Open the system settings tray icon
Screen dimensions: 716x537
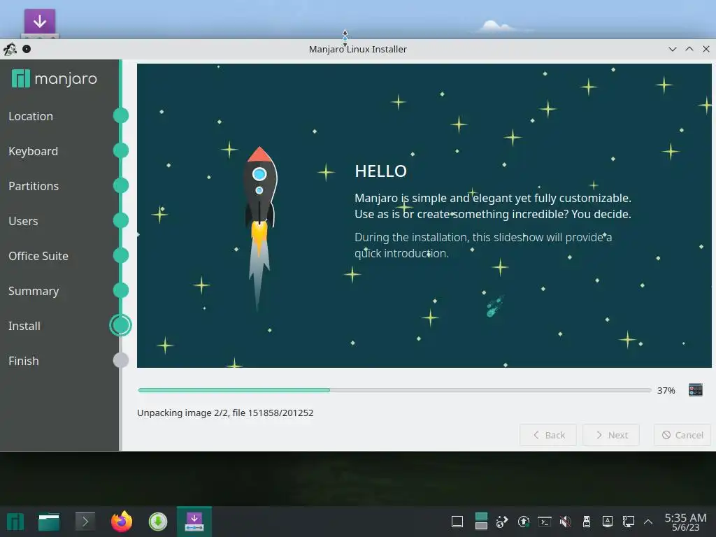tap(502, 522)
